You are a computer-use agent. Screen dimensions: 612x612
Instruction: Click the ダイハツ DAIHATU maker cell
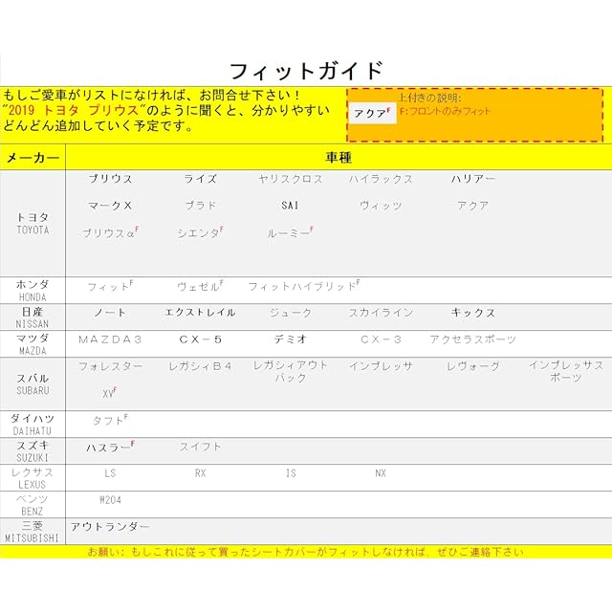tap(33, 424)
